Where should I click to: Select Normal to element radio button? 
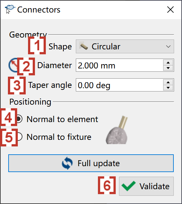click(19, 119)
